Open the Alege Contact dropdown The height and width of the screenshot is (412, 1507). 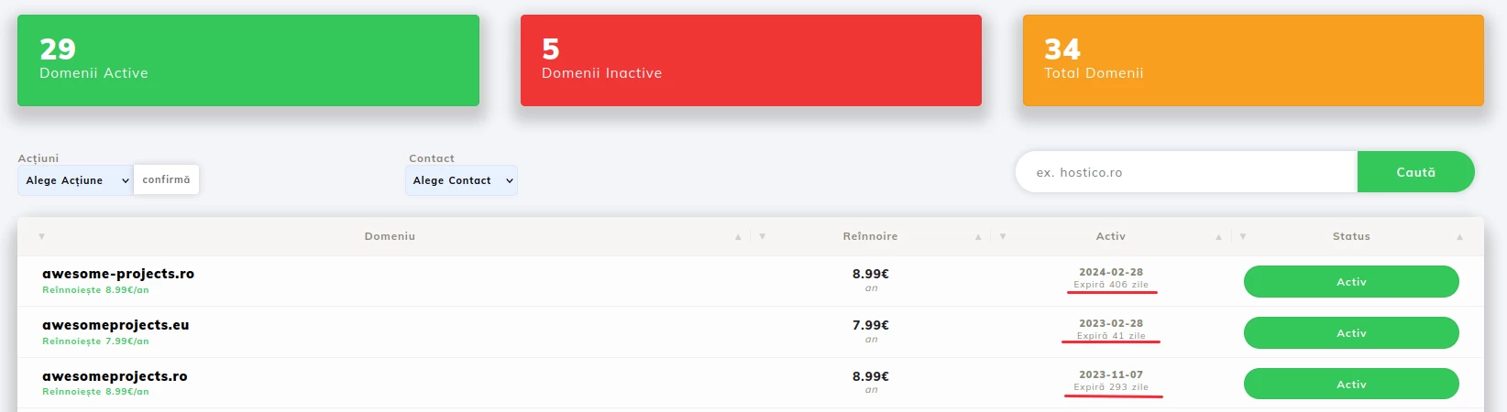tap(461, 180)
